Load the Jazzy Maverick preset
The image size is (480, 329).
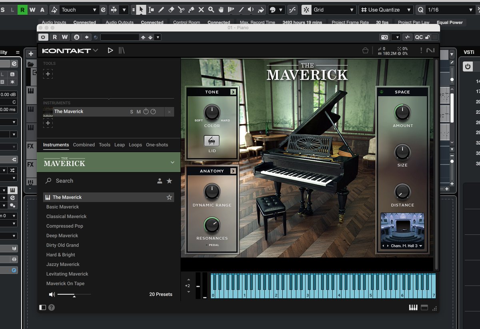63,264
